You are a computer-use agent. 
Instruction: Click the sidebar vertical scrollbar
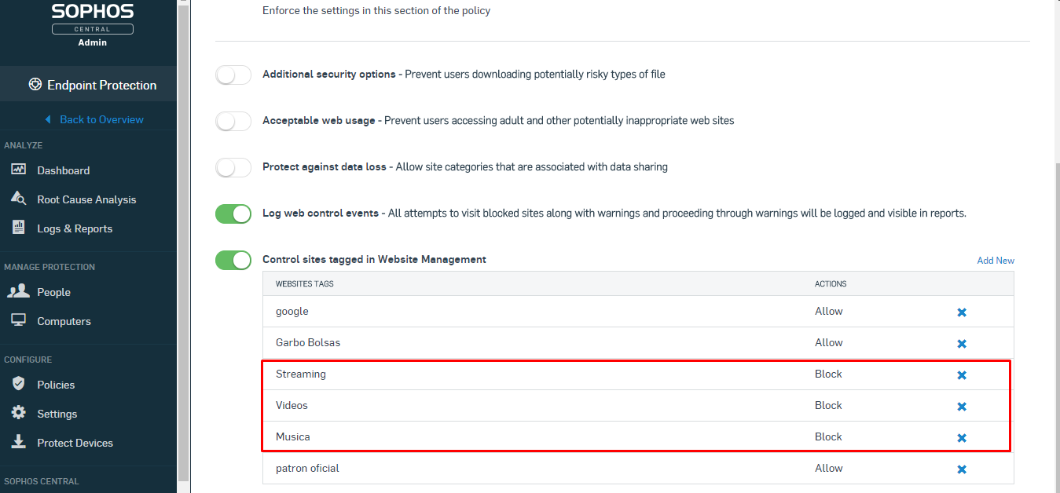tap(184, 236)
